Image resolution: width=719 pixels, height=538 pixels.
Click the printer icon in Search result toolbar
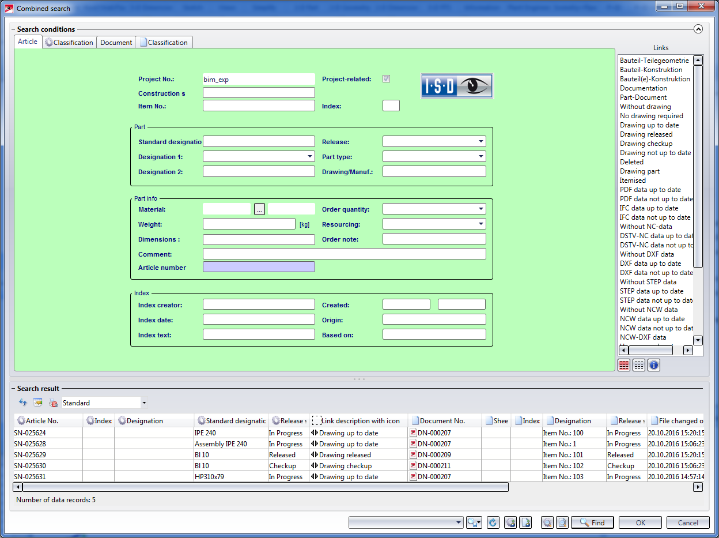tap(53, 403)
